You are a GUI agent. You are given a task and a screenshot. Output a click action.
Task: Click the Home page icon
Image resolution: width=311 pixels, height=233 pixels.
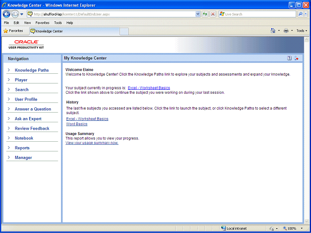click(273, 31)
